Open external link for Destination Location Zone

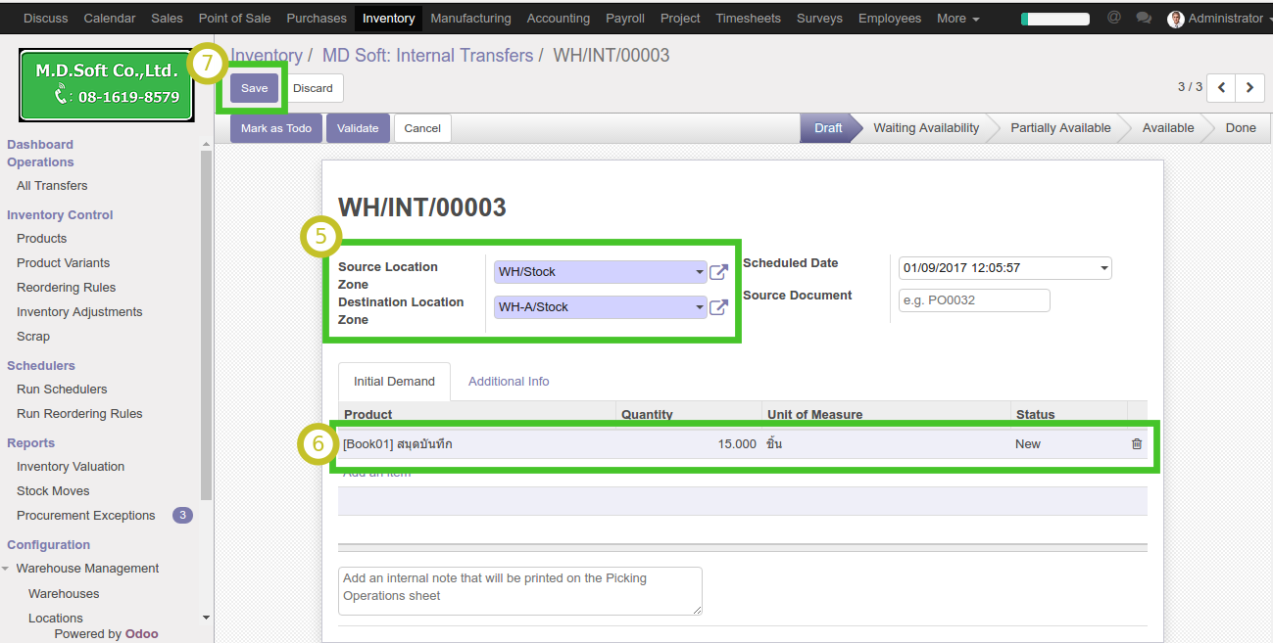(718, 307)
